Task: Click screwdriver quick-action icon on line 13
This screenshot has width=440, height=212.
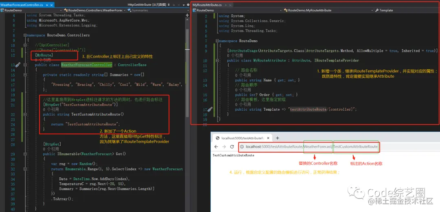Action: (18, 65)
